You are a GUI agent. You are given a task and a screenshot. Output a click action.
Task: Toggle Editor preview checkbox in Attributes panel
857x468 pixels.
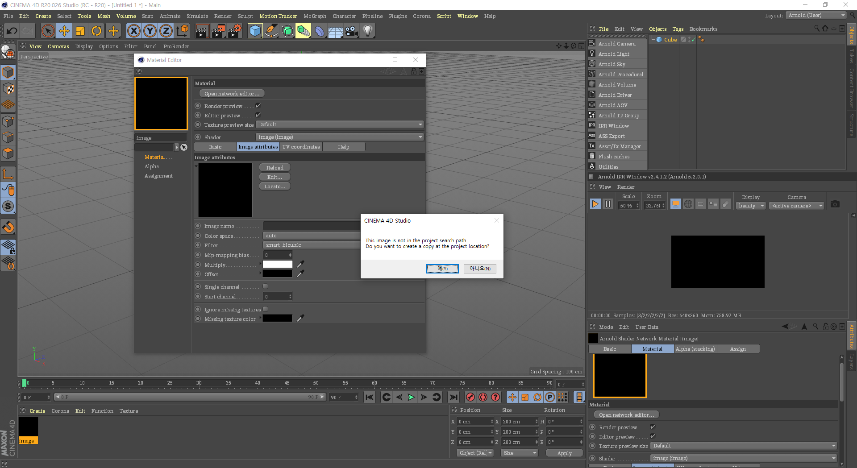(x=653, y=436)
